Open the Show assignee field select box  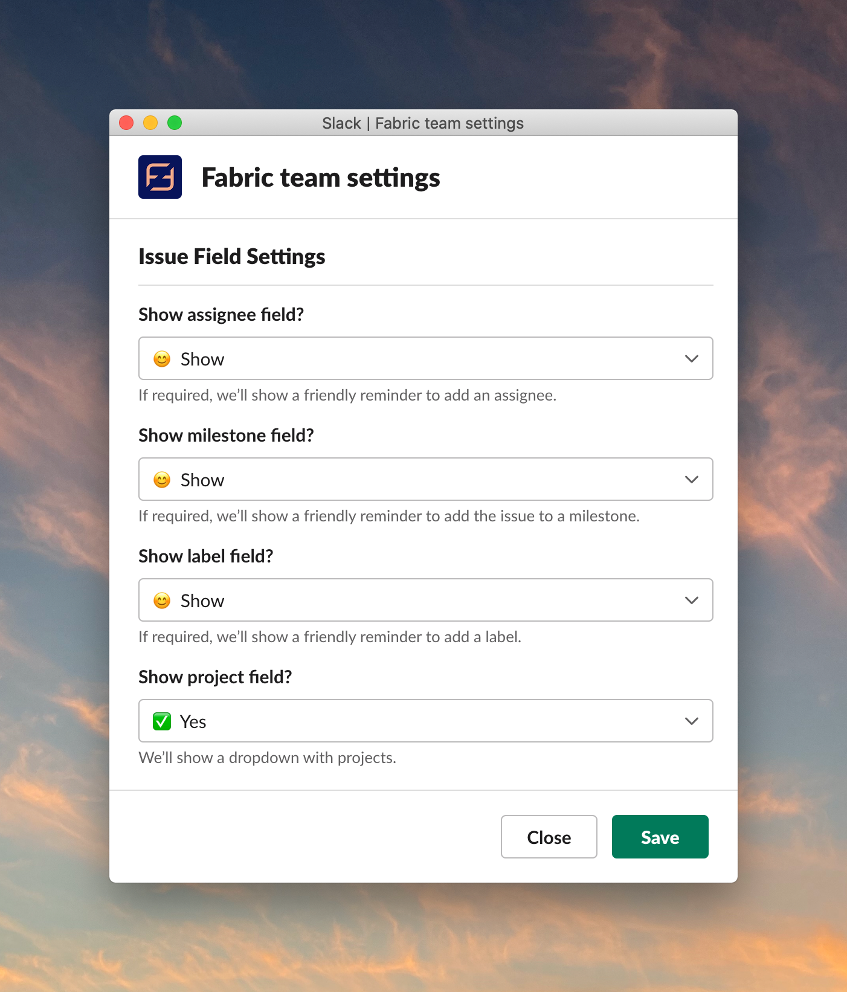click(426, 358)
